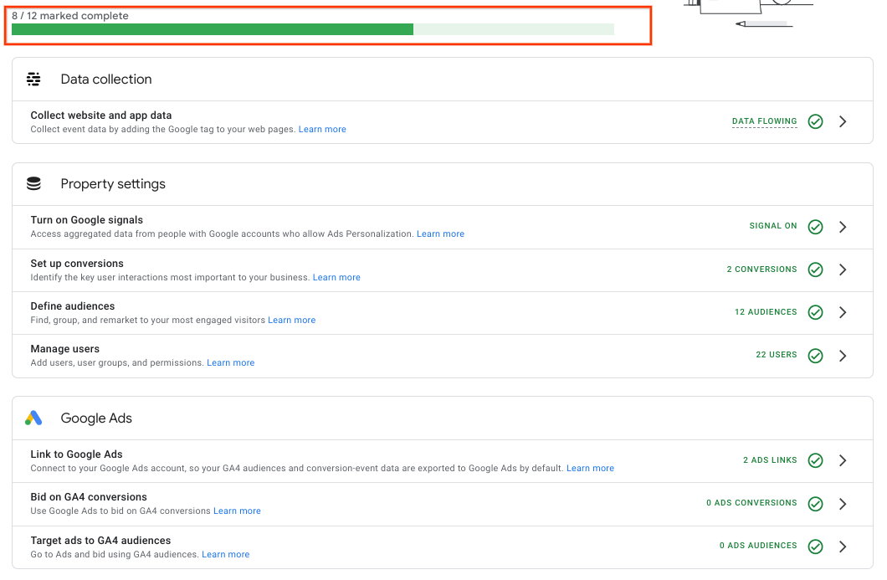Select the Set up conversions title

[x=77, y=264]
